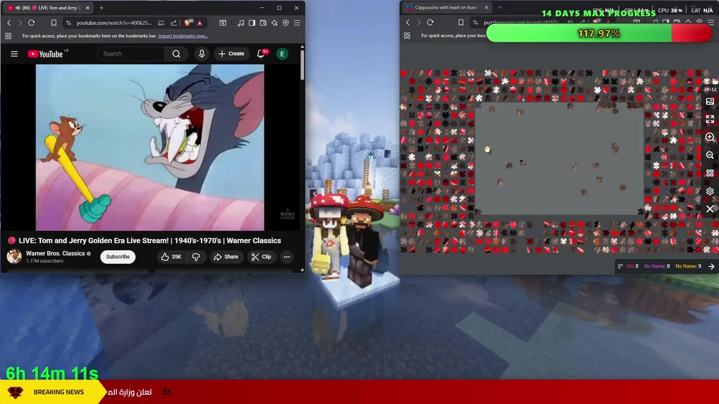Open the Brave Shields lion icon
The image size is (719, 404).
click(x=187, y=23)
